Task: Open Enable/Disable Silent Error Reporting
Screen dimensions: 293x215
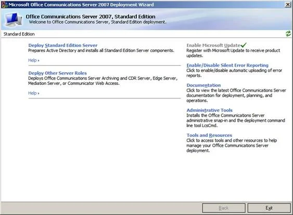Action: point(227,65)
